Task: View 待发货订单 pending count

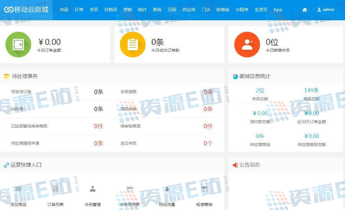Action: click(x=99, y=92)
